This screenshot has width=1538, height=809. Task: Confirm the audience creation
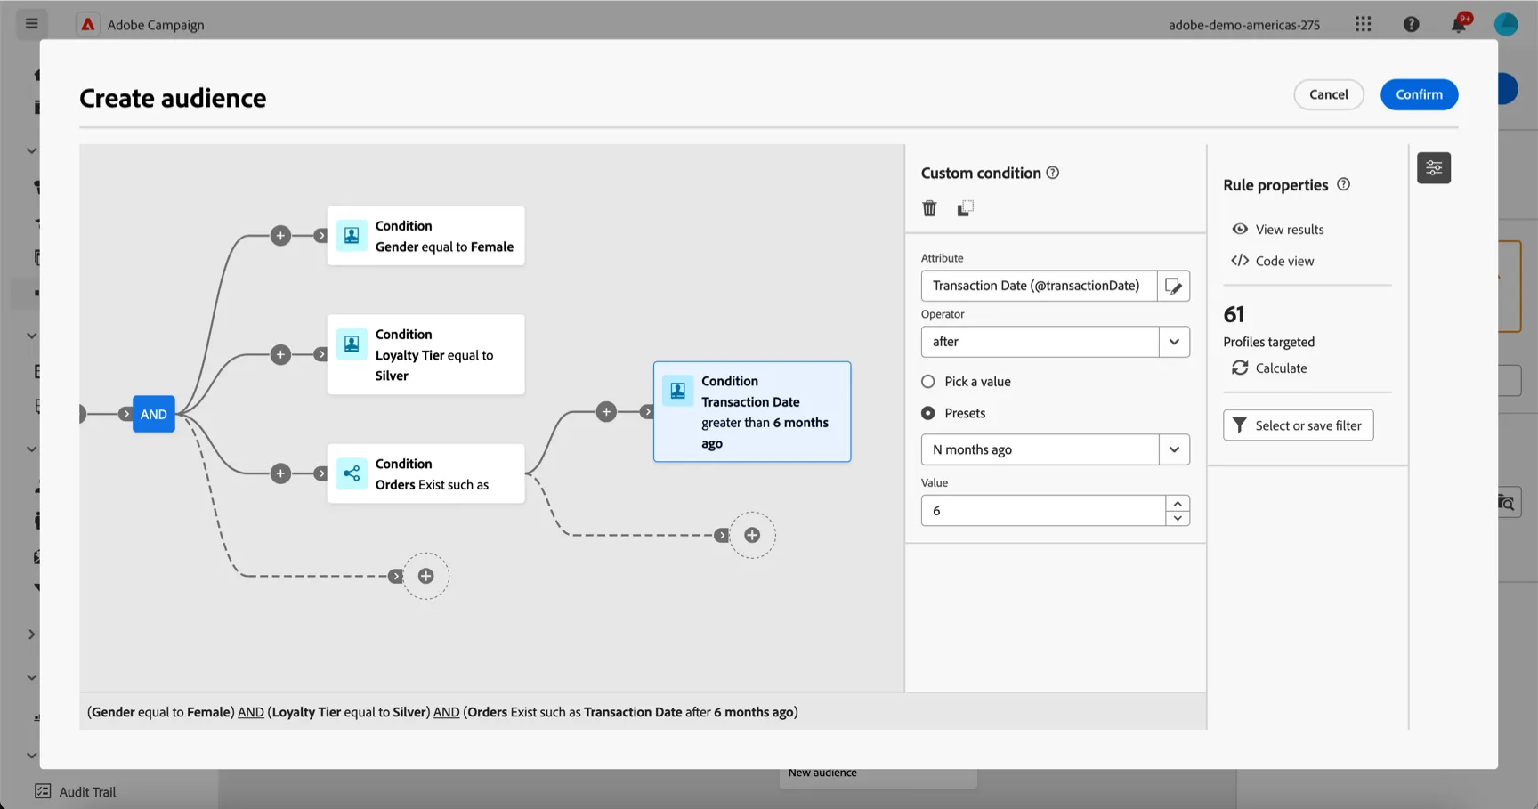[1419, 94]
